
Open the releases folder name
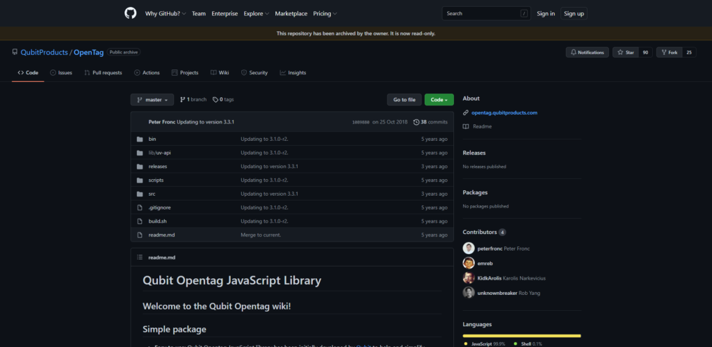click(x=158, y=167)
